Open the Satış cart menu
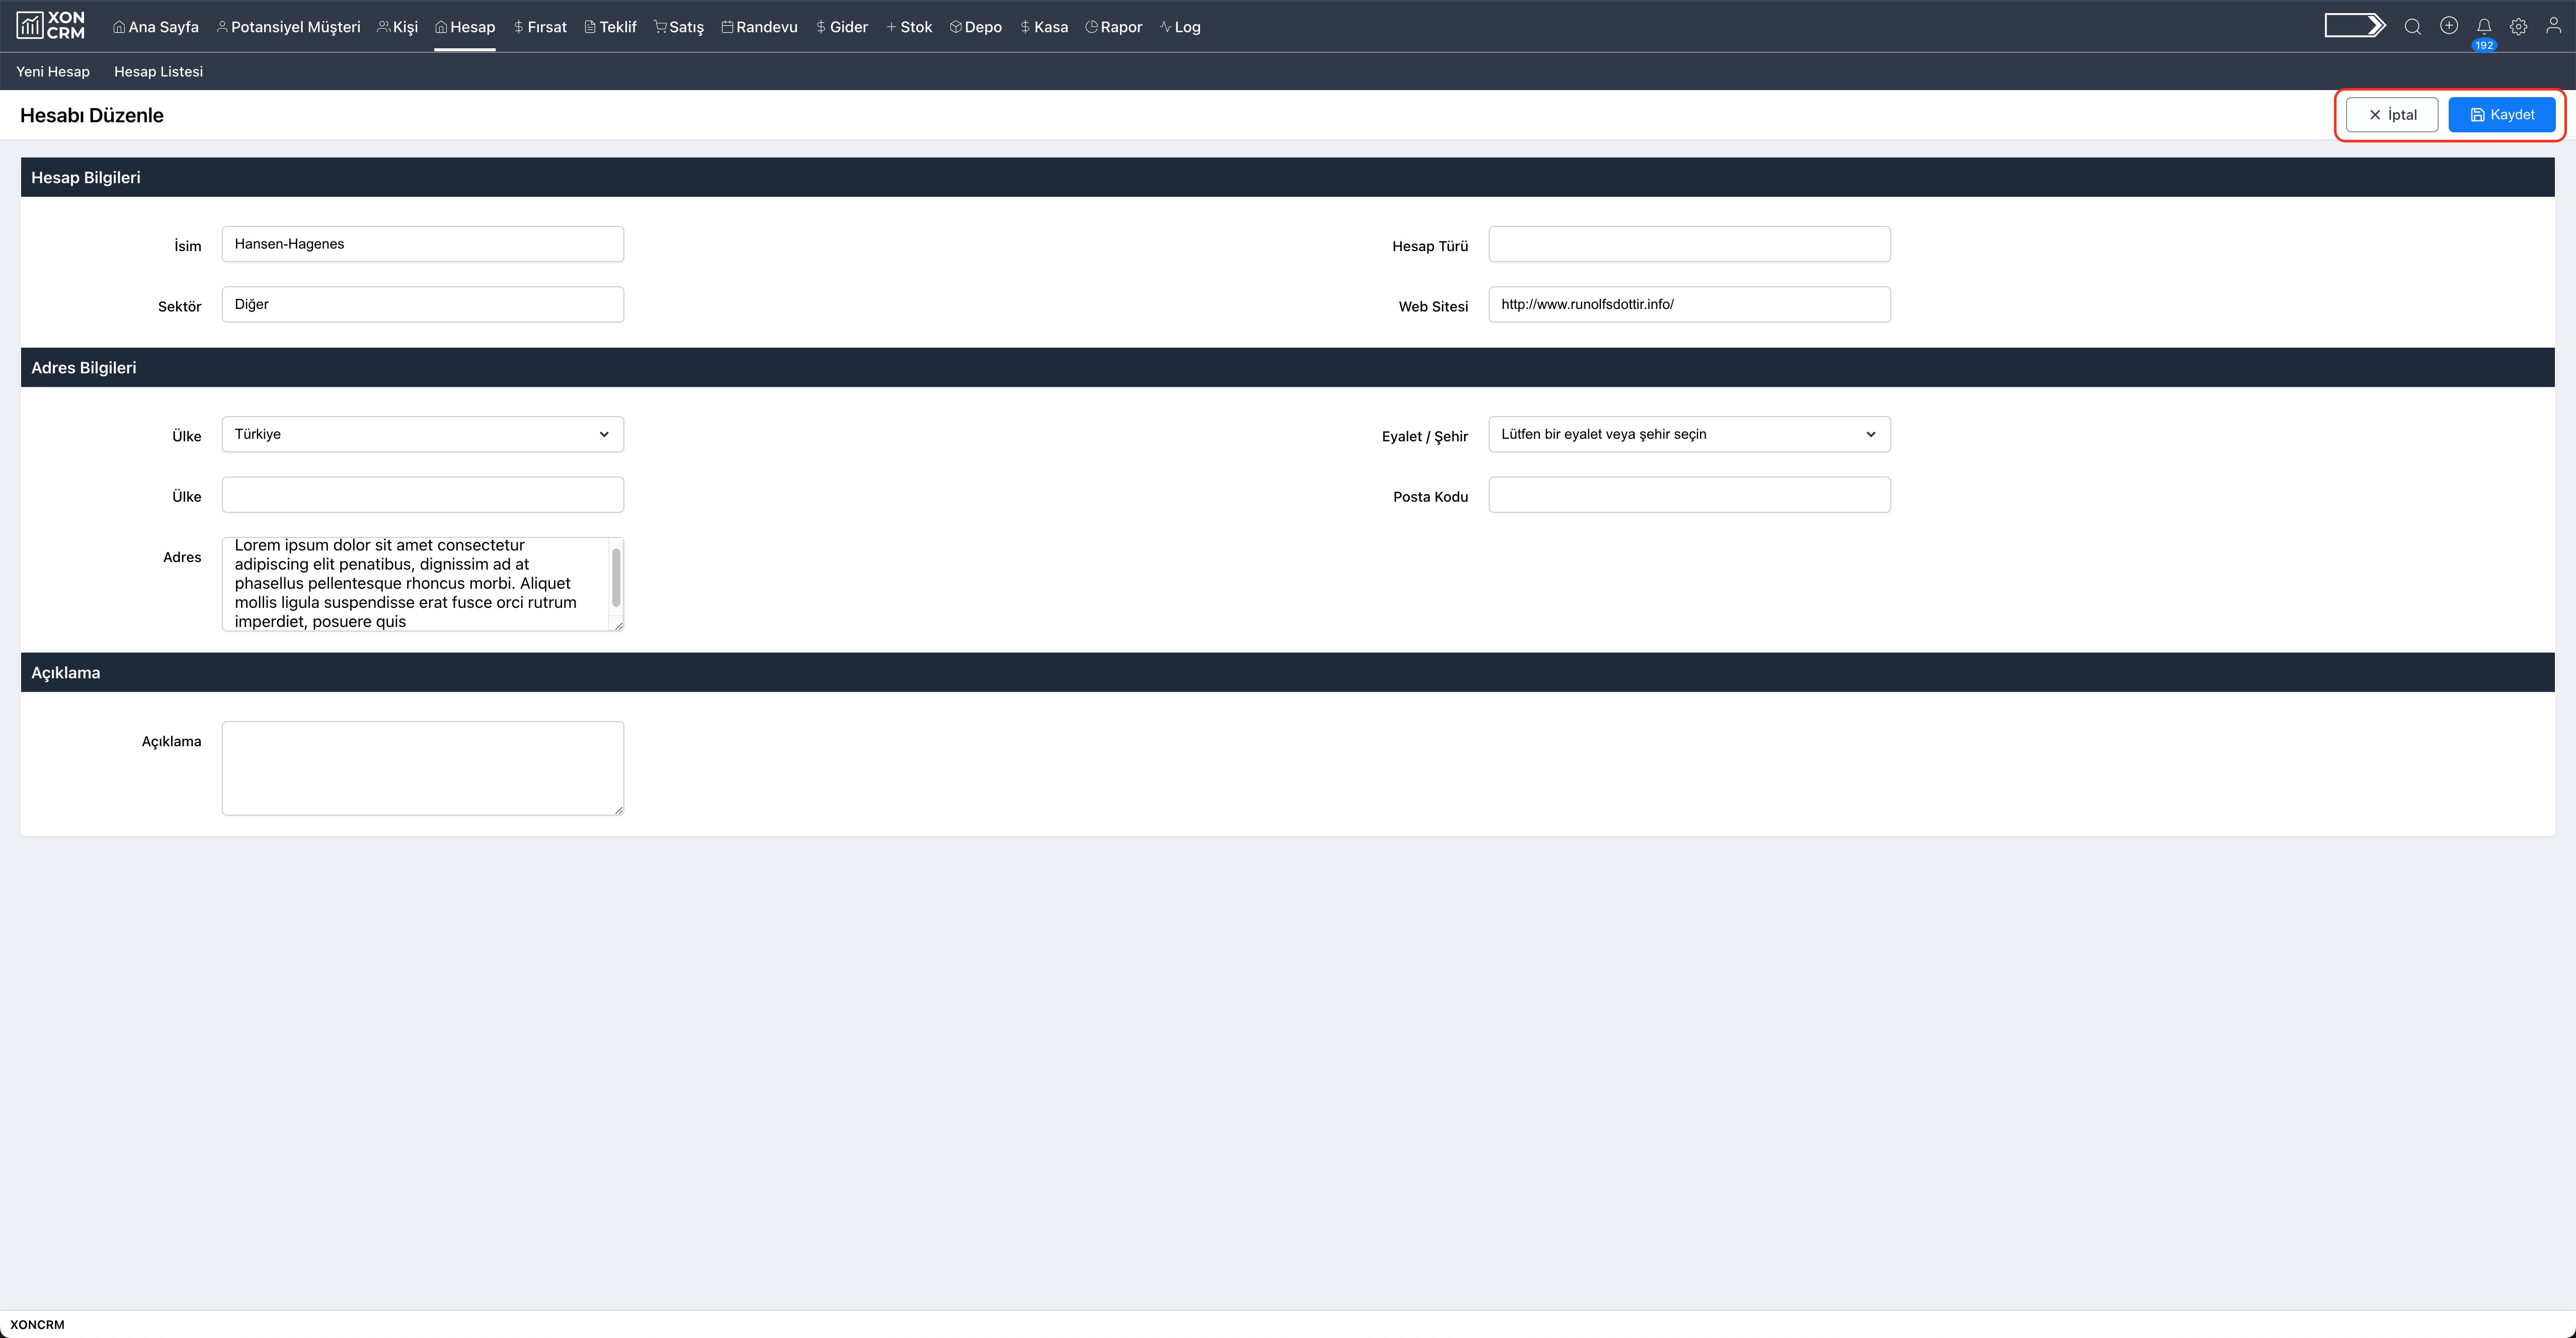This screenshot has height=1338, width=2576. tap(678, 27)
